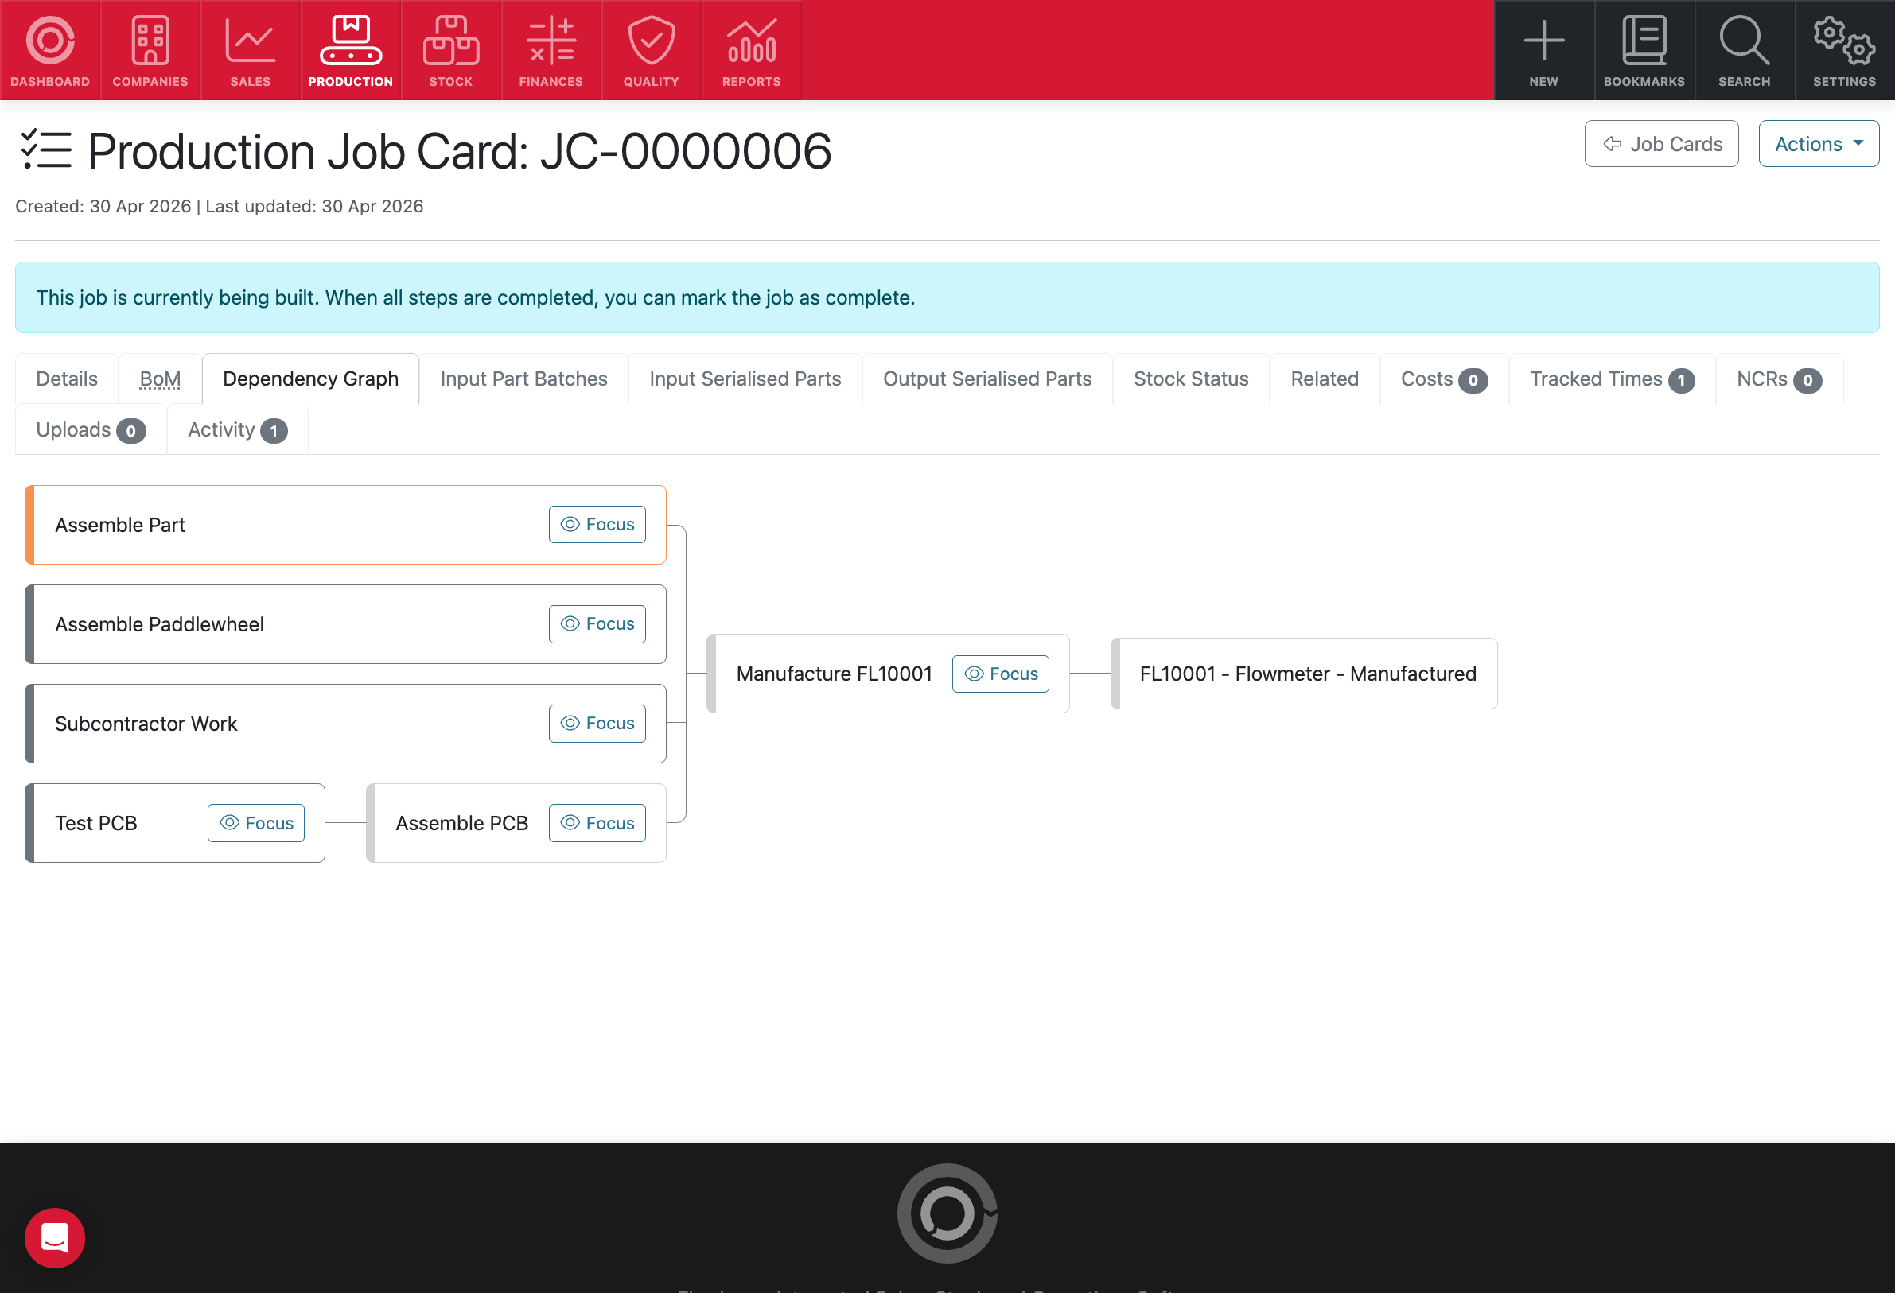This screenshot has height=1293, width=1895.
Task: Open the Related tab
Action: (1325, 379)
